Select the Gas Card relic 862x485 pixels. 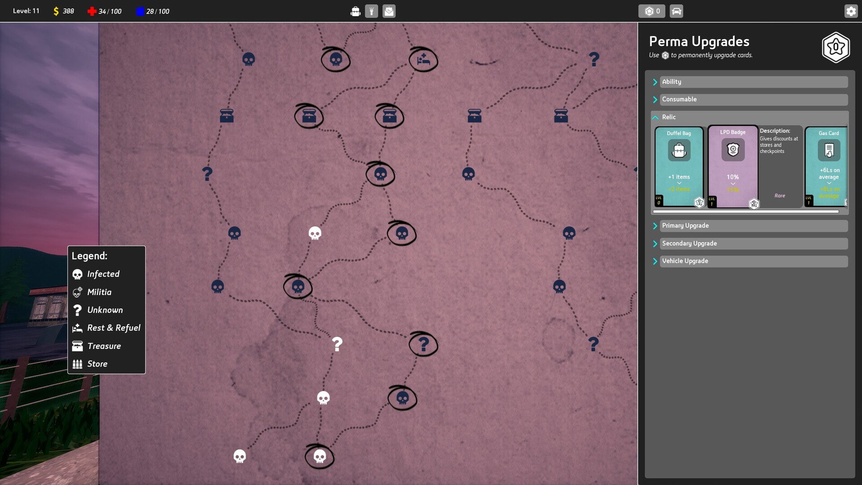(x=828, y=166)
